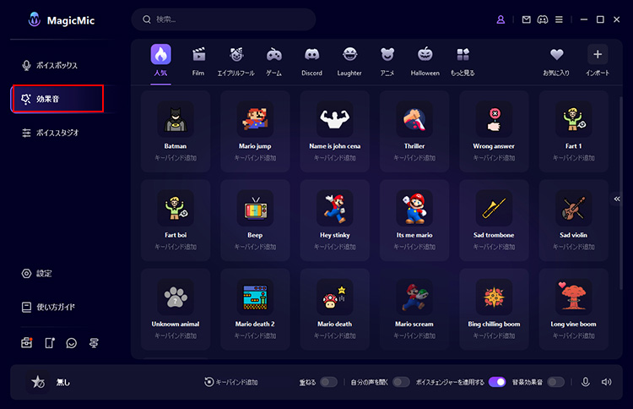Play the Fart boi sound effect

pyautogui.click(x=176, y=209)
